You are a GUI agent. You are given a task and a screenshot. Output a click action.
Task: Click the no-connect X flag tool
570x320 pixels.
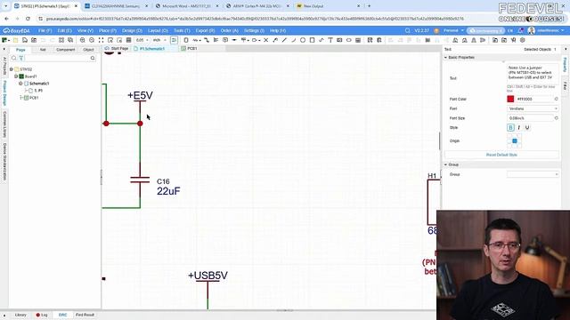pos(265,40)
